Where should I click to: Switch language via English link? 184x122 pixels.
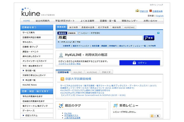click(x=160, y=16)
